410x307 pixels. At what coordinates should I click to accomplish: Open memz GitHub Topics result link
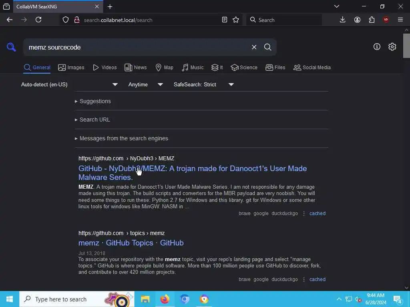click(131, 243)
